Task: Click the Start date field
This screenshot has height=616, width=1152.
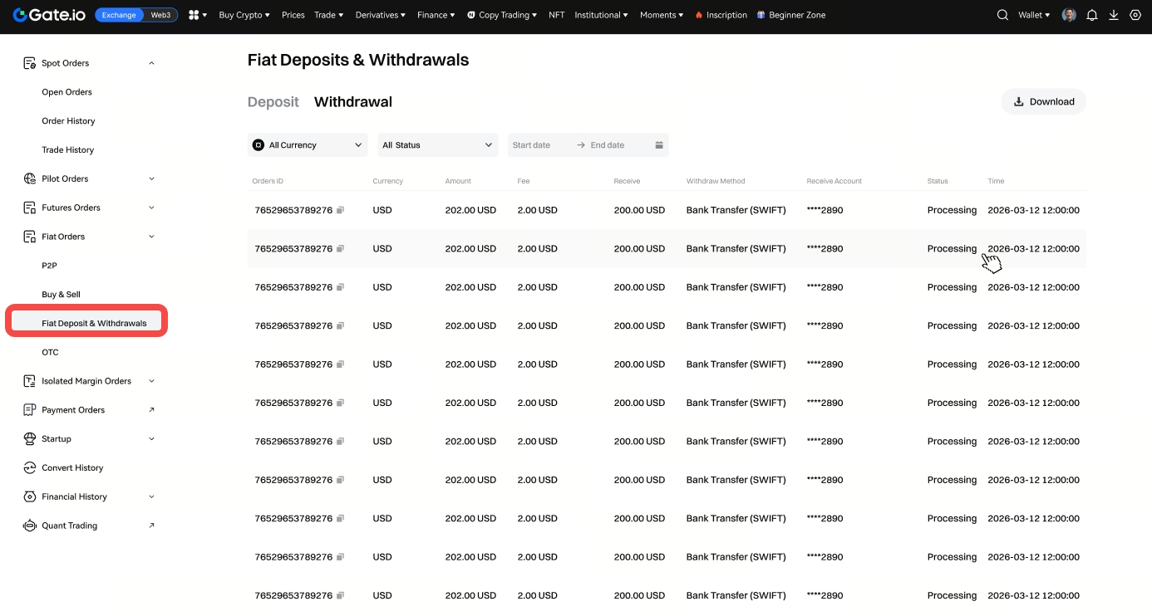Action: (532, 145)
